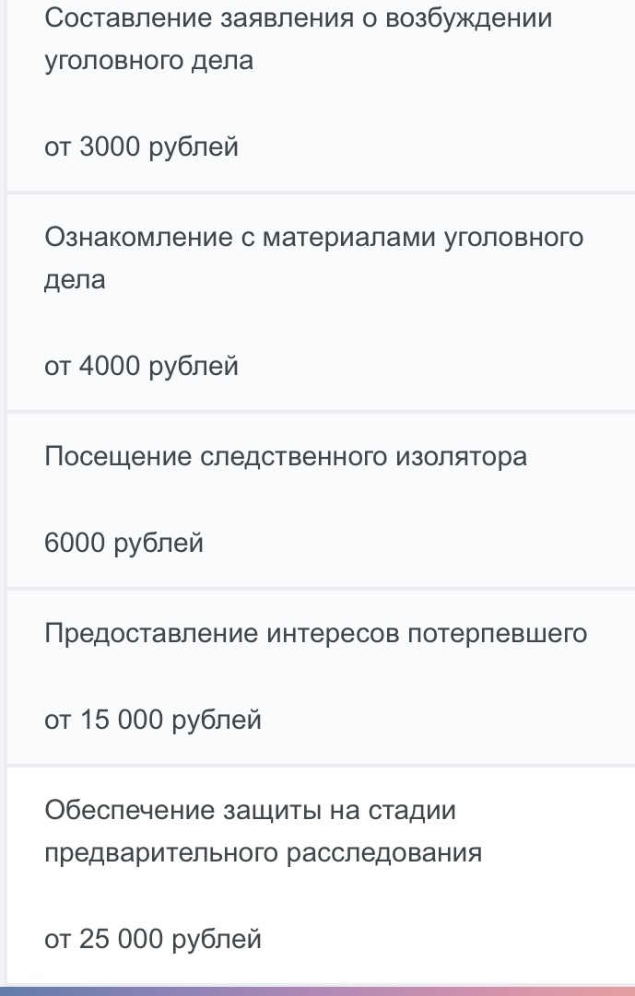The image size is (635, 996).
Task: Click the 'от 25 000 рублей' price
Action: pos(153,939)
